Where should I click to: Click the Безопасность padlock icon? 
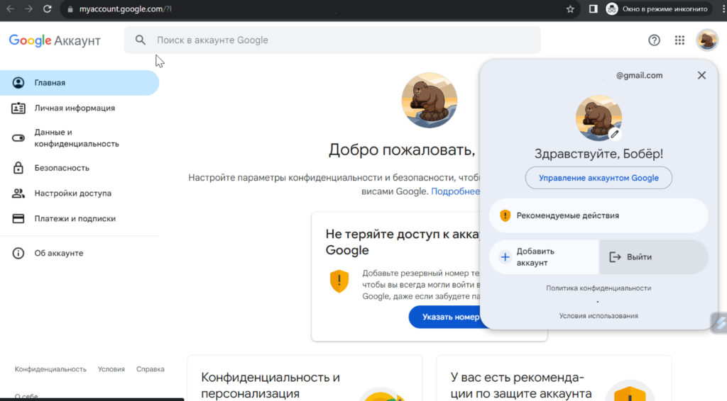pos(18,168)
